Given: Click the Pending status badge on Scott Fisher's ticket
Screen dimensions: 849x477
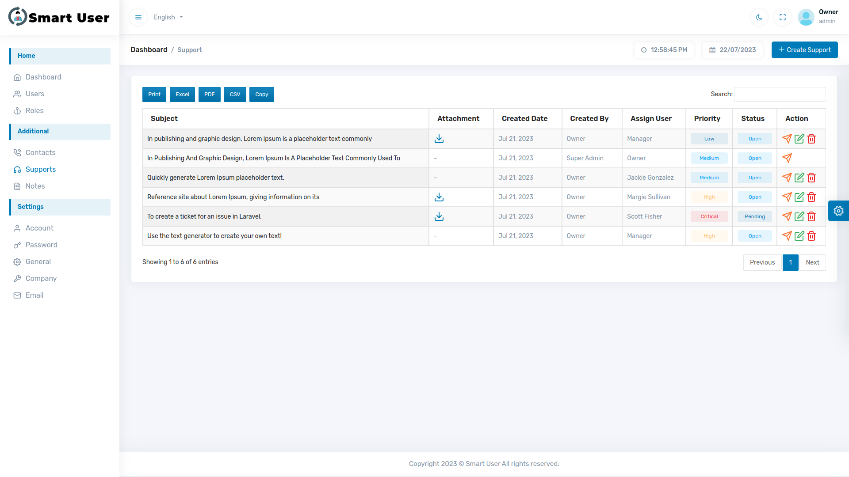Looking at the screenshot, I should click(754, 216).
